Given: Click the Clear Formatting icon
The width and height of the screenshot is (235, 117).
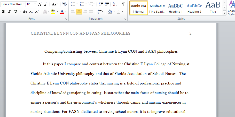Looking at the screenshot, I should tap(65, 4).
